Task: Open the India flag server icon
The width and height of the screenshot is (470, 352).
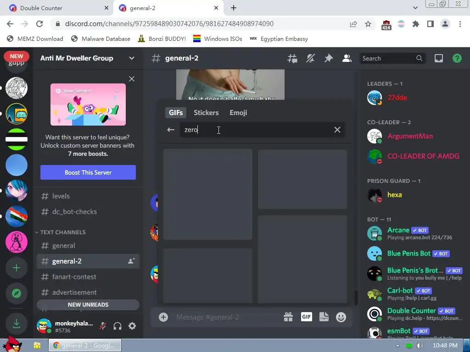Action: point(17,216)
